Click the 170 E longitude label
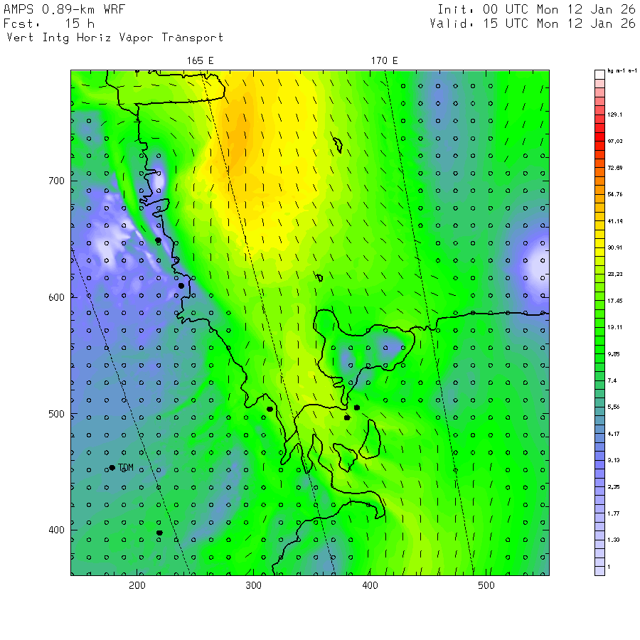Viewport: 640px width, 640px height. pos(384,61)
